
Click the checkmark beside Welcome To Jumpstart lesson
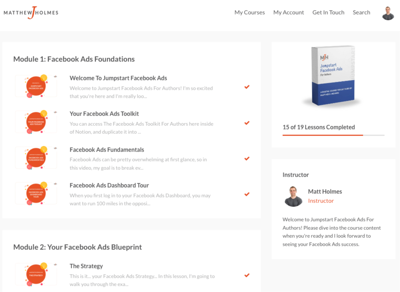pos(247,87)
